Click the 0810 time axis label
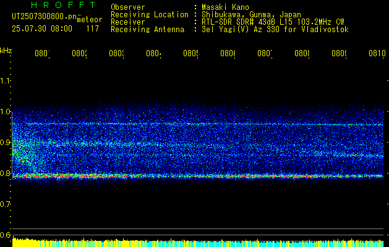389x247 pixels. [377, 53]
